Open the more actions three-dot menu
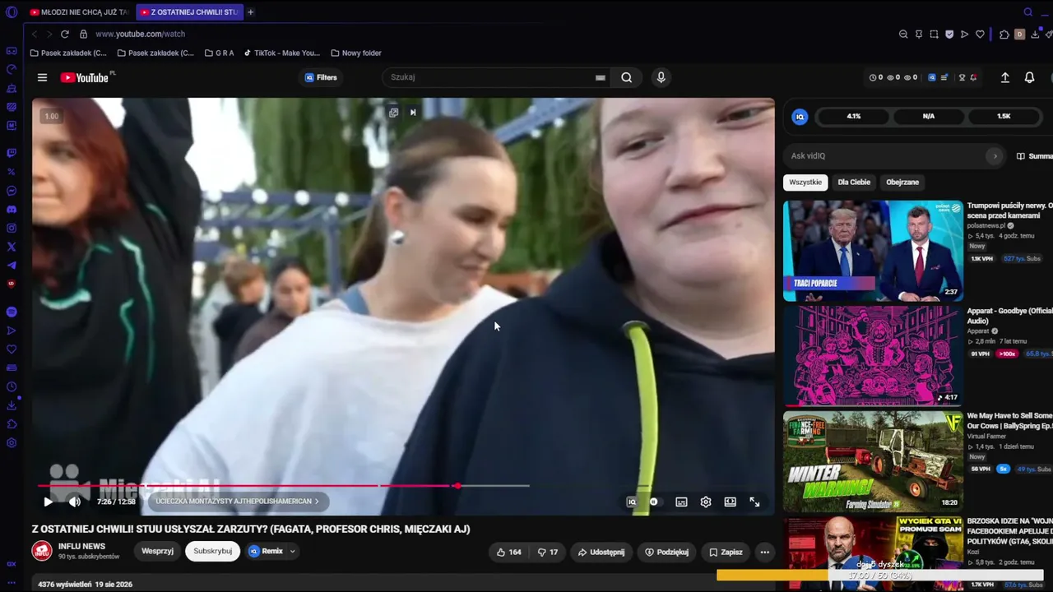The image size is (1053, 592). tap(764, 552)
